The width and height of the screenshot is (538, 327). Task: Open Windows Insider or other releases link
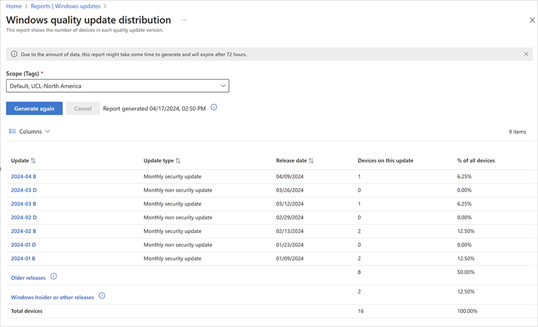[x=53, y=298]
